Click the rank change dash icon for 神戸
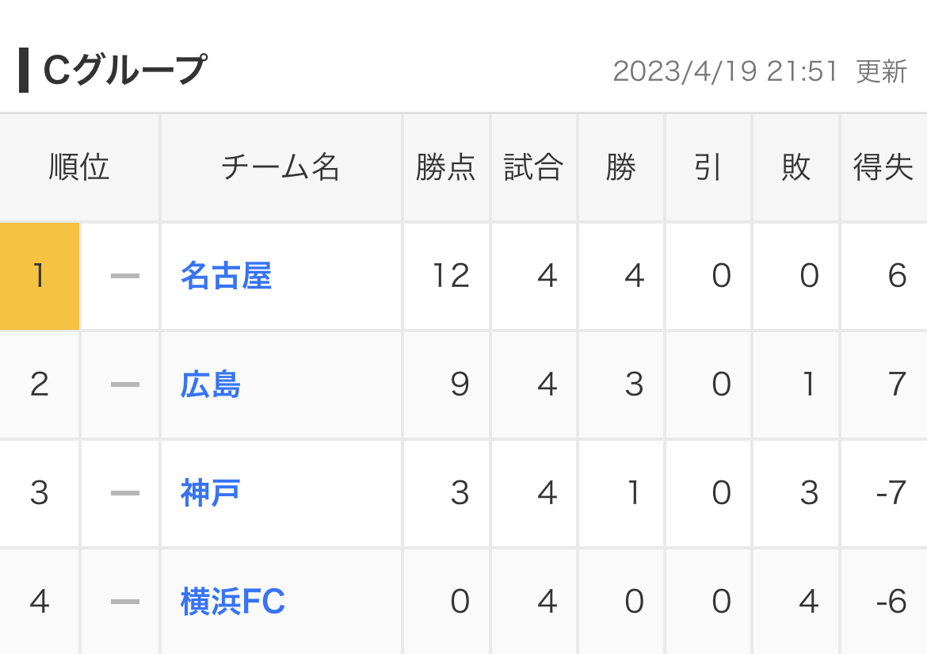The height and width of the screenshot is (654, 927). coord(125,493)
